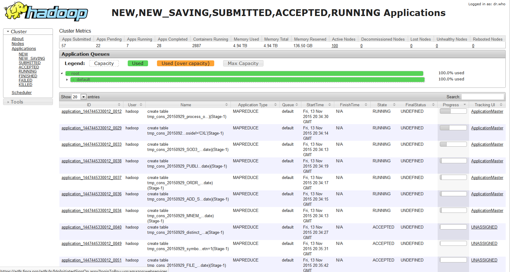Viewport: 510px width, 272px height.
Task: Sort by Application Type sort arrows
Action: [x=275, y=105]
